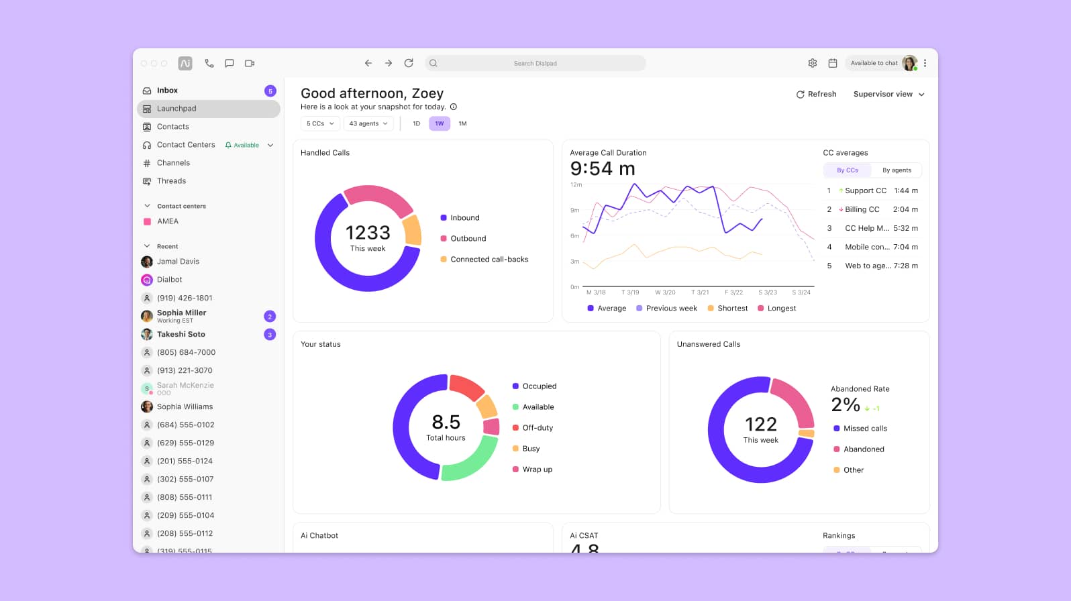Image resolution: width=1071 pixels, height=601 pixels.
Task: Select the 1M time range
Action: click(x=462, y=123)
